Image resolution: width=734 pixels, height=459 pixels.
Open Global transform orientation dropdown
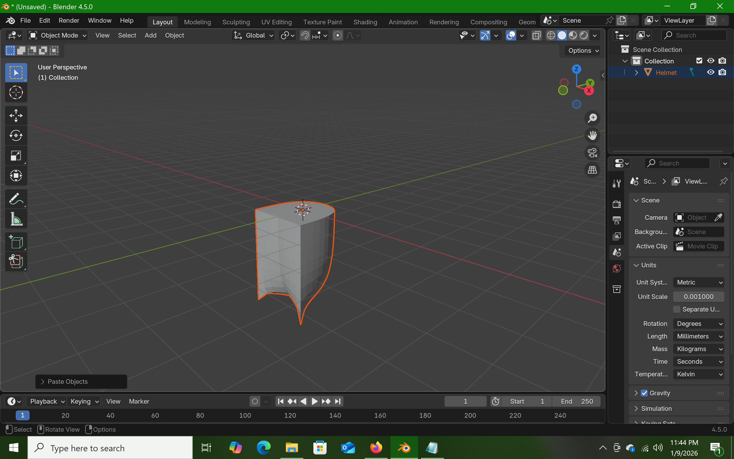click(x=253, y=36)
